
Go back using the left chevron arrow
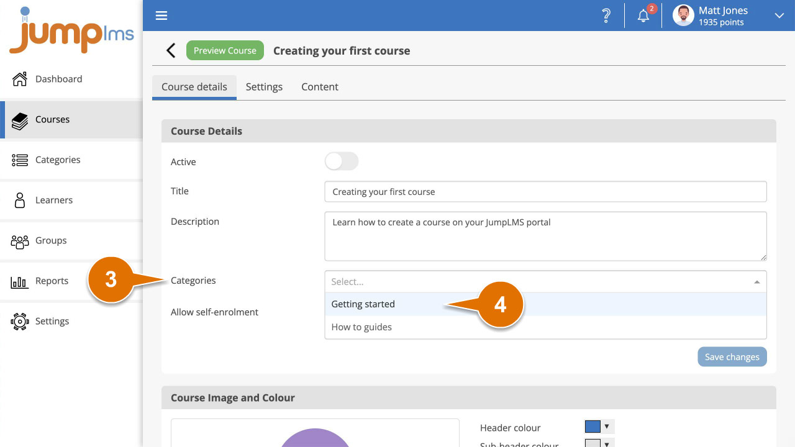pyautogui.click(x=171, y=51)
